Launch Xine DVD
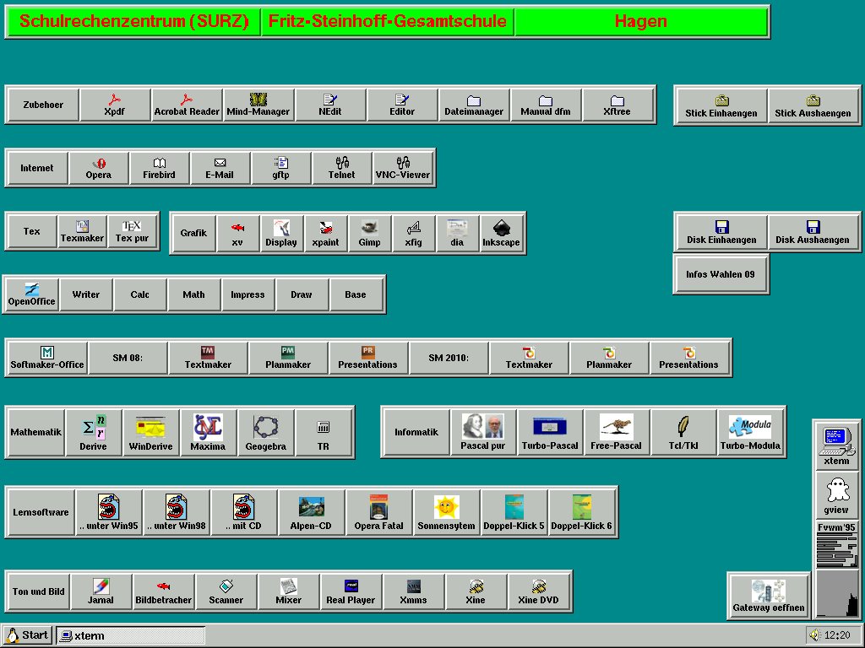 coord(538,591)
